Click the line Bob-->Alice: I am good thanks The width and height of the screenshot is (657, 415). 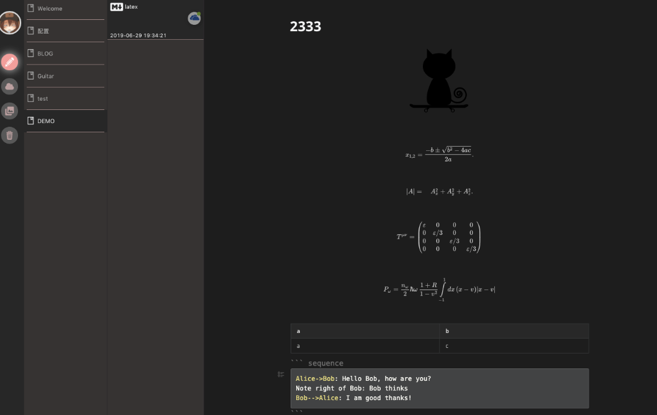(x=353, y=398)
